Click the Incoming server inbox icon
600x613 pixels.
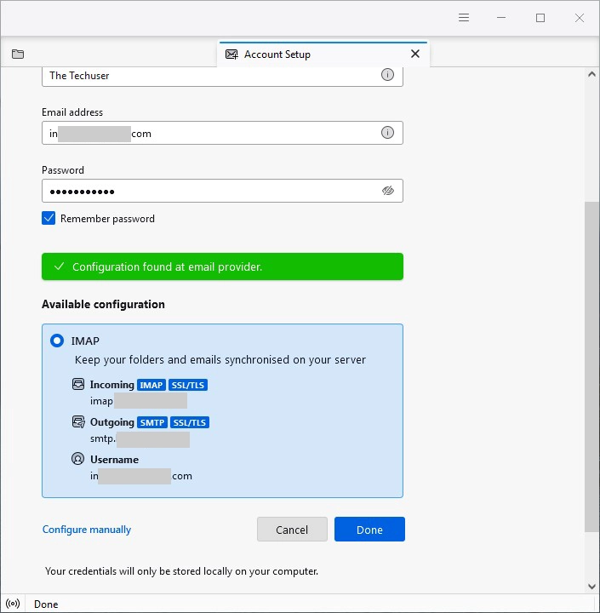[x=78, y=384]
